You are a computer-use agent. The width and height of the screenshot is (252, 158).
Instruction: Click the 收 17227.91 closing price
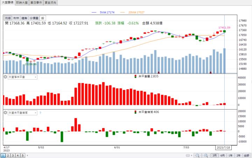point(79,23)
